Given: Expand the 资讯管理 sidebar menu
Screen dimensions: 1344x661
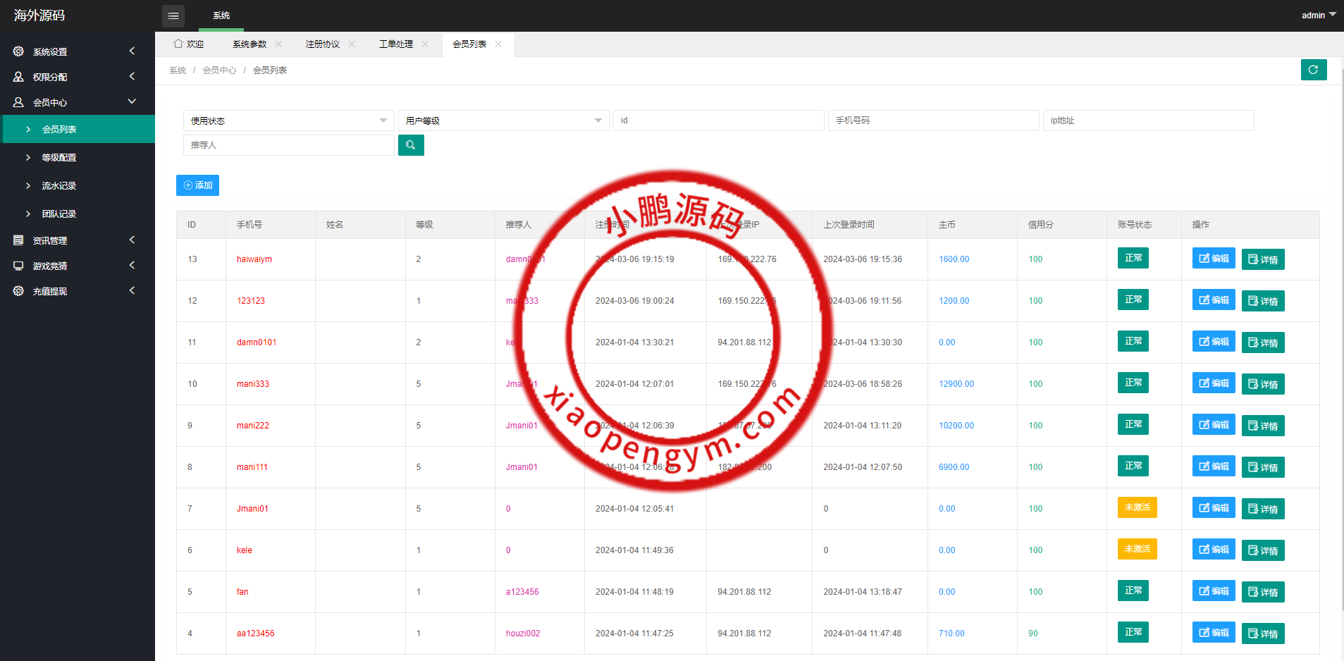Looking at the screenshot, I should click(x=78, y=240).
